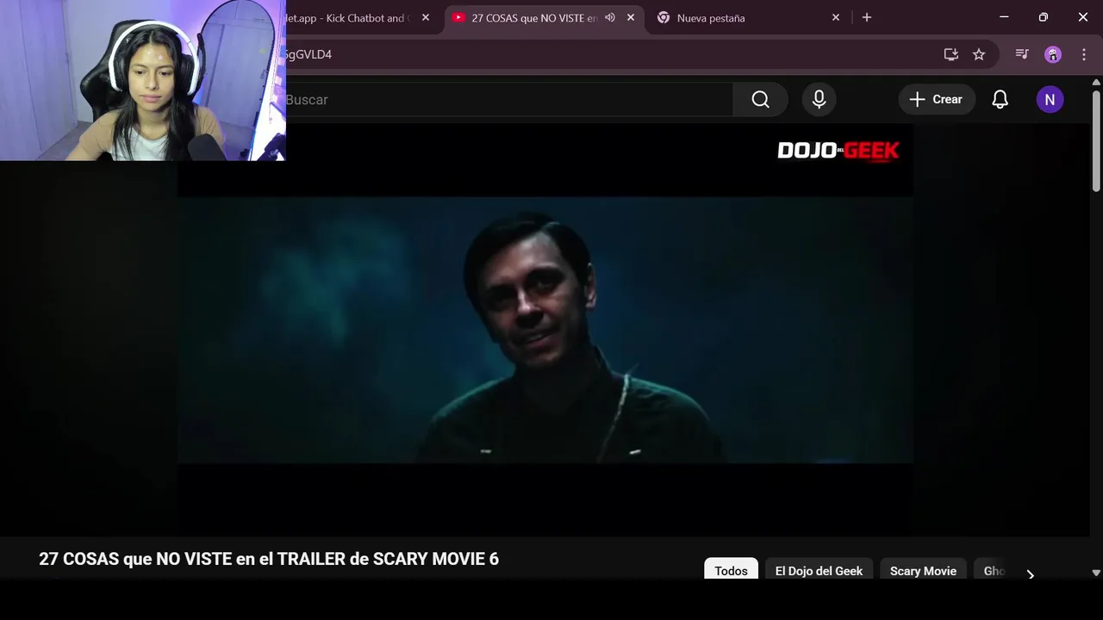
Task: Mute tab via speaker icon
Action: point(610,18)
